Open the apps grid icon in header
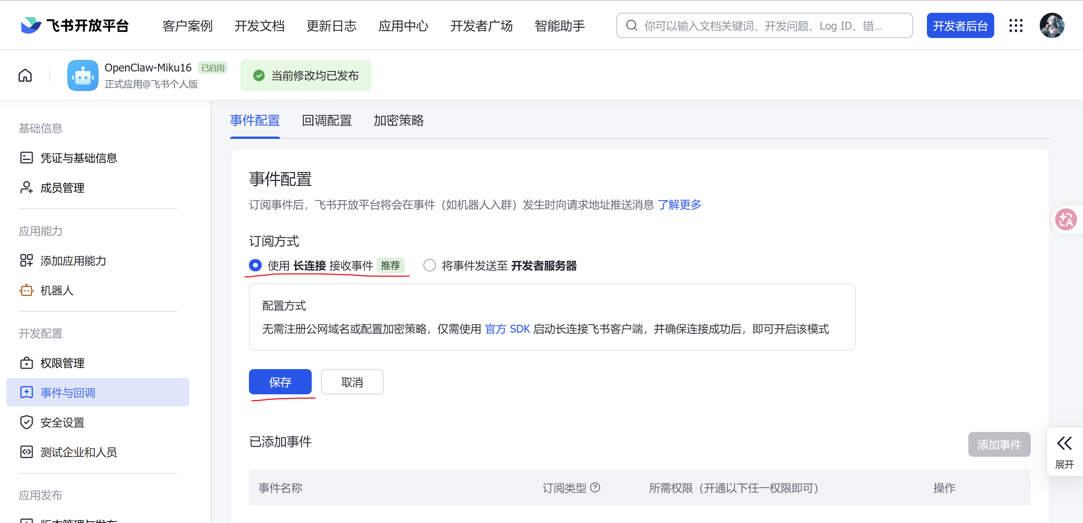 pos(1016,26)
